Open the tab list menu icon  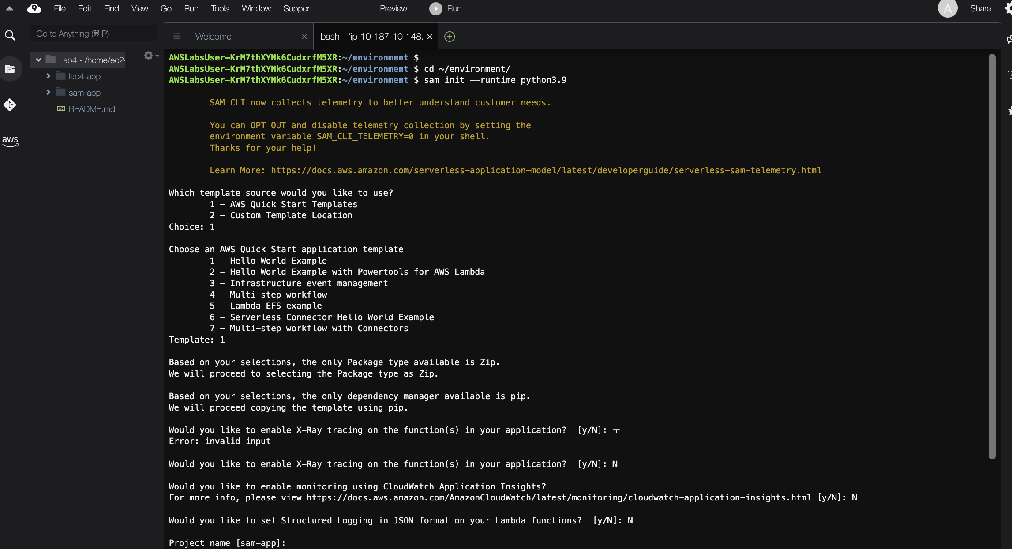177,37
